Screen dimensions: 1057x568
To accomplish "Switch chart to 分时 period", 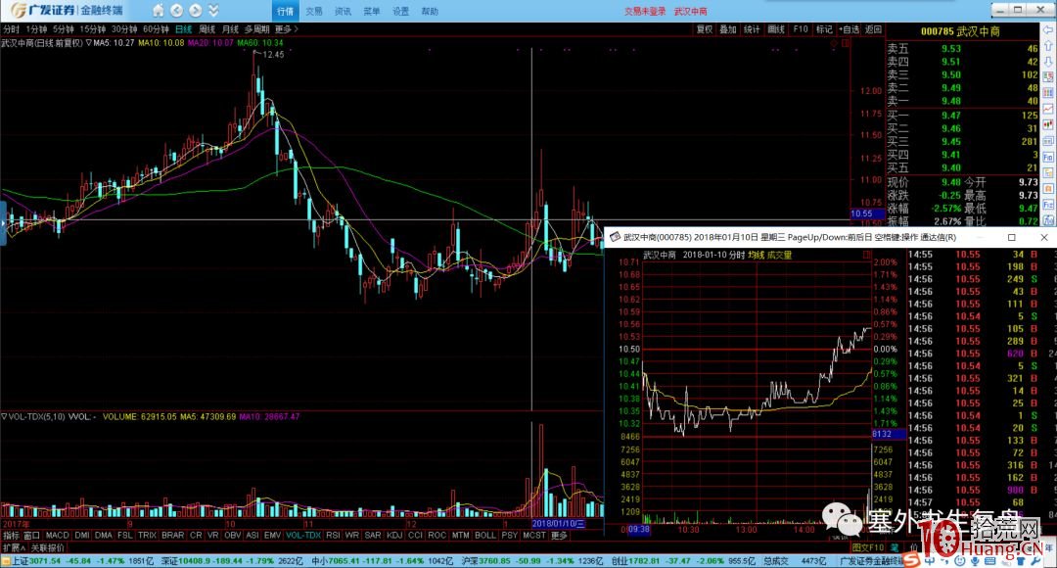I will click(x=11, y=29).
